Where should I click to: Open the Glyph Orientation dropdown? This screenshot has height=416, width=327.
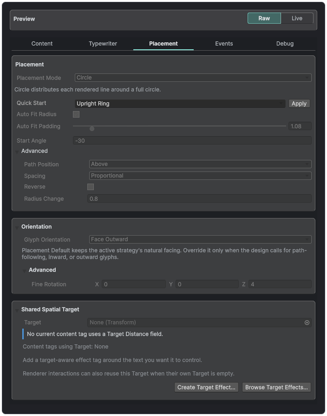(x=200, y=239)
